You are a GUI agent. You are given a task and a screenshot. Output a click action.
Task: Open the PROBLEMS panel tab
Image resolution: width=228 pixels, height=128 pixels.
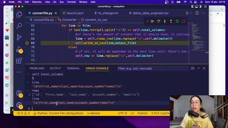tap(37, 68)
